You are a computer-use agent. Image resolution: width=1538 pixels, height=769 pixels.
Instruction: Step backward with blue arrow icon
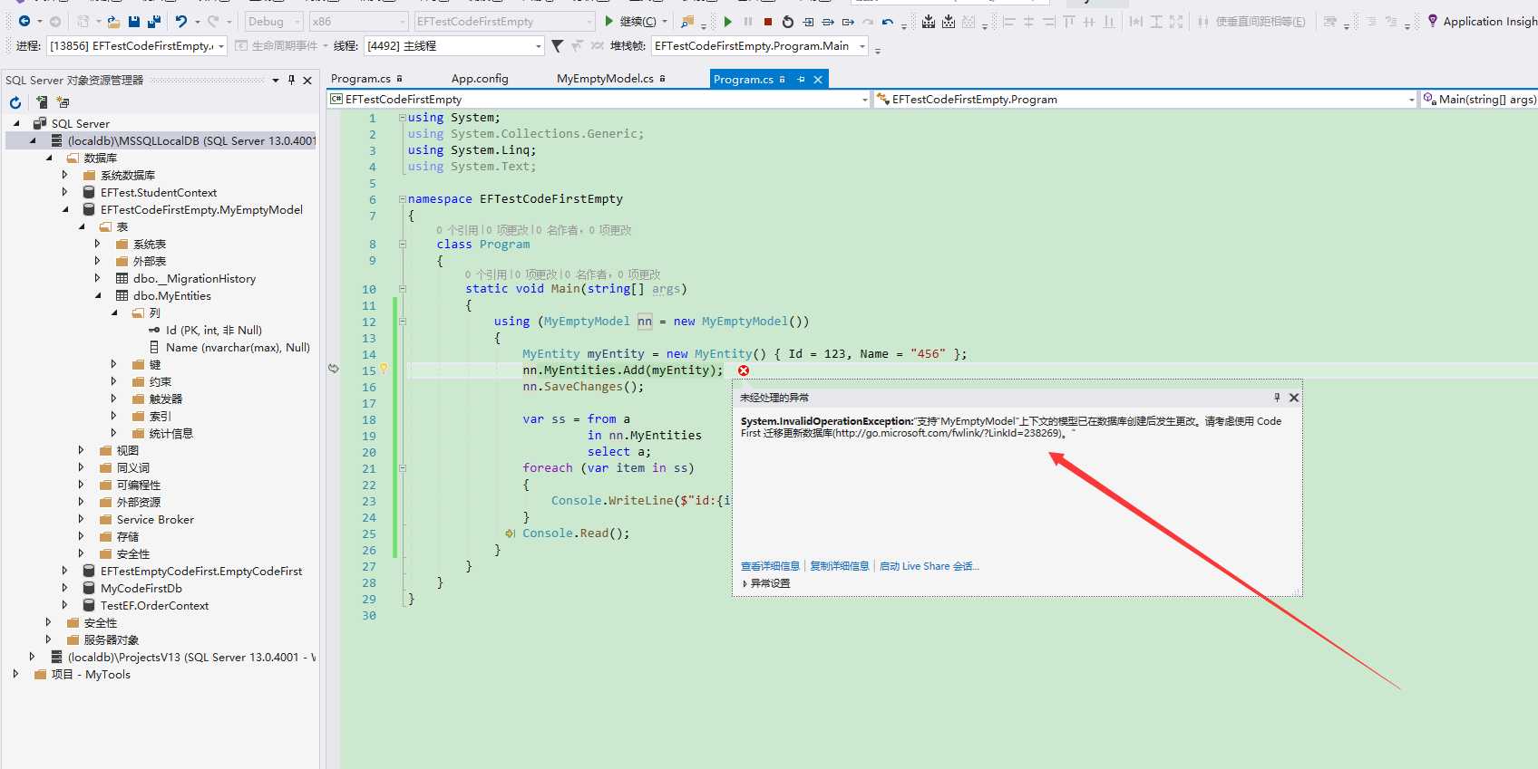pyautogui.click(x=888, y=22)
